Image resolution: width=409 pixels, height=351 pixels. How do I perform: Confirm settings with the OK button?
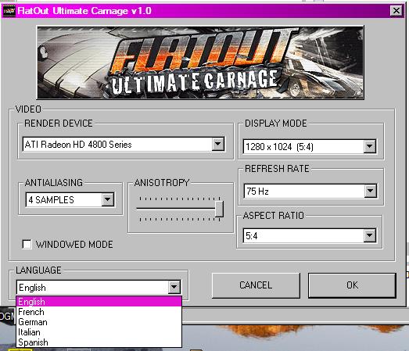[352, 285]
